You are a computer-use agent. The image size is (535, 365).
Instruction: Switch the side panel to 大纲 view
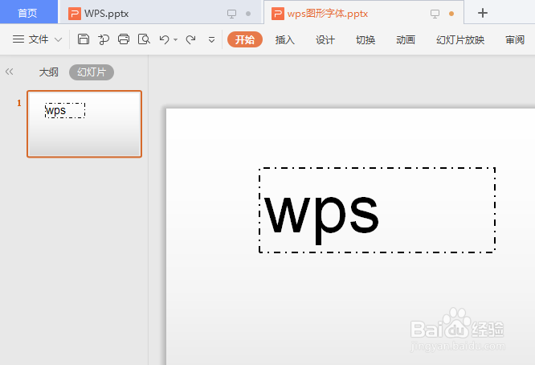[x=48, y=72]
